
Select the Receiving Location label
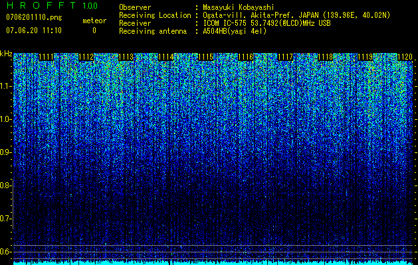click(x=155, y=15)
